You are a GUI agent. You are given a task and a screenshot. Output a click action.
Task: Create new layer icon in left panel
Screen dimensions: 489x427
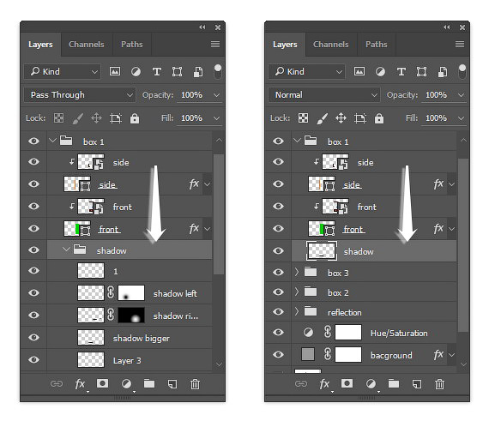pyautogui.click(x=172, y=384)
